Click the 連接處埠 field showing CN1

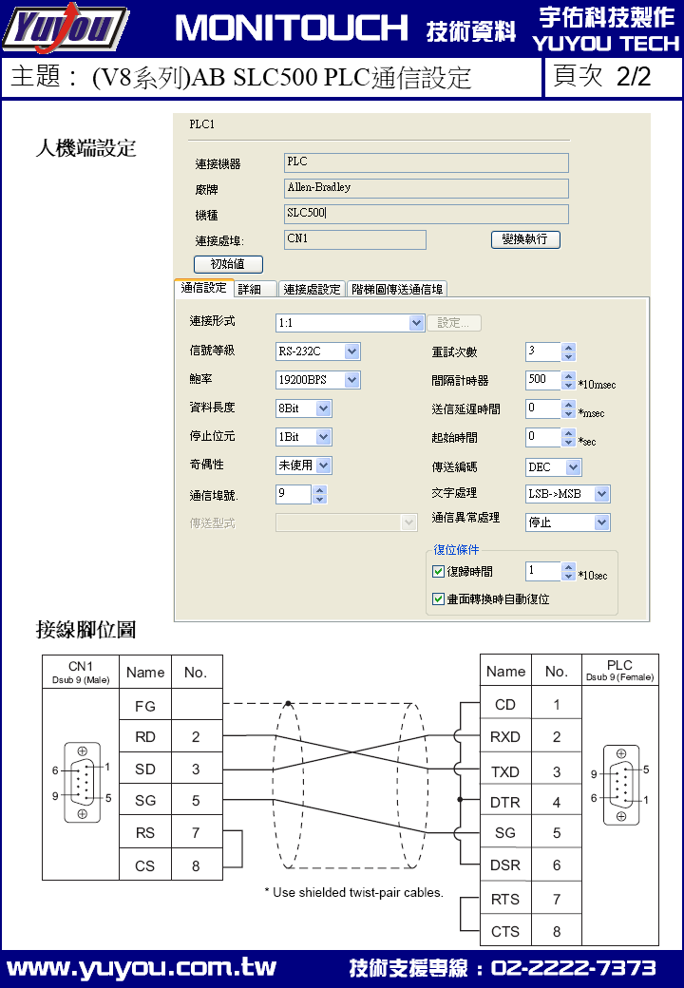tap(355, 239)
